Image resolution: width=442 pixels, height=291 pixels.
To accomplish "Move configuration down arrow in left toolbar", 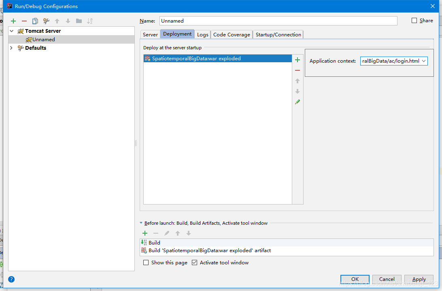I will [x=68, y=21].
